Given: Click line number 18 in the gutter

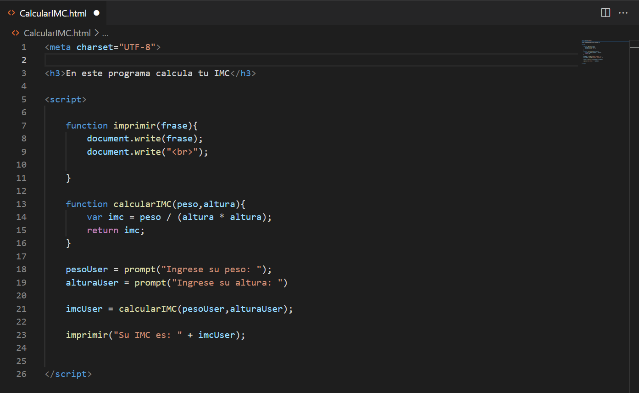Looking at the screenshot, I should click(21, 269).
